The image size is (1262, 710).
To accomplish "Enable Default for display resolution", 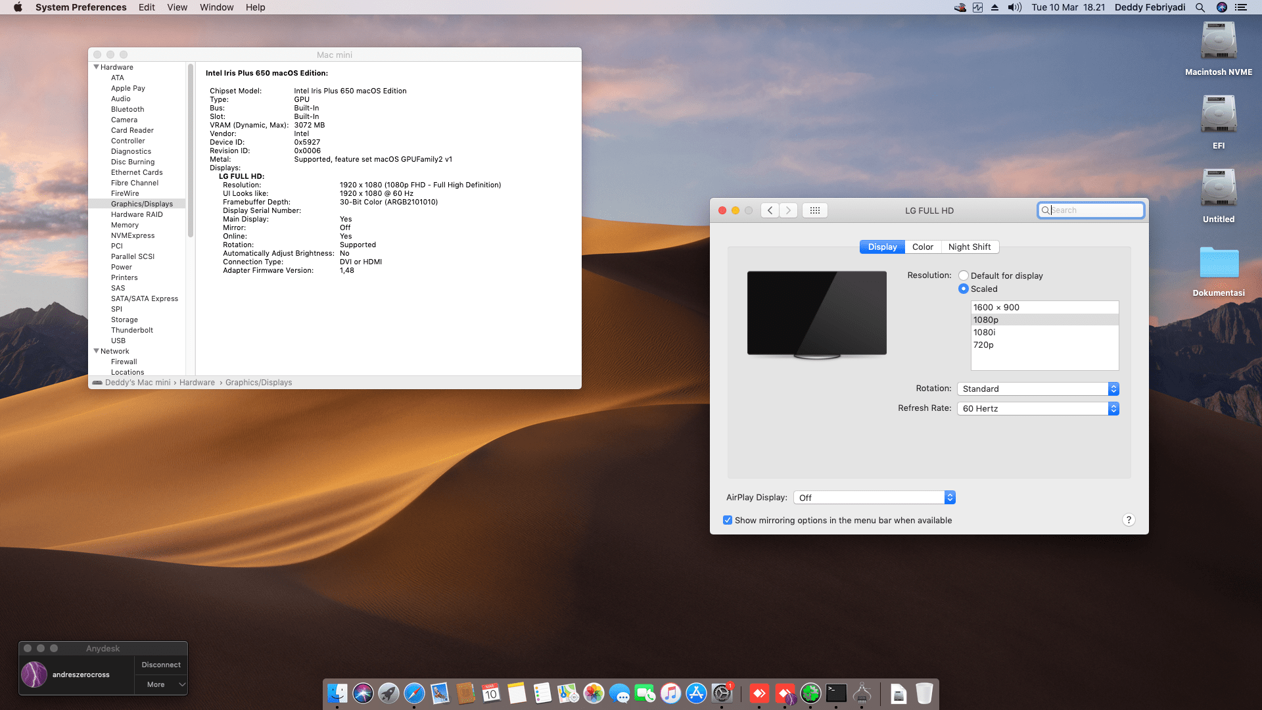I will [964, 275].
